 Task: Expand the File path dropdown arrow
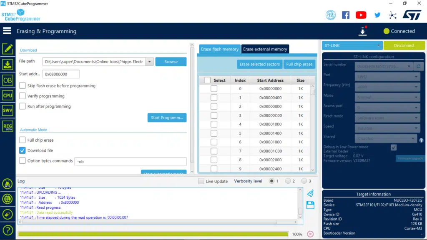click(150, 62)
